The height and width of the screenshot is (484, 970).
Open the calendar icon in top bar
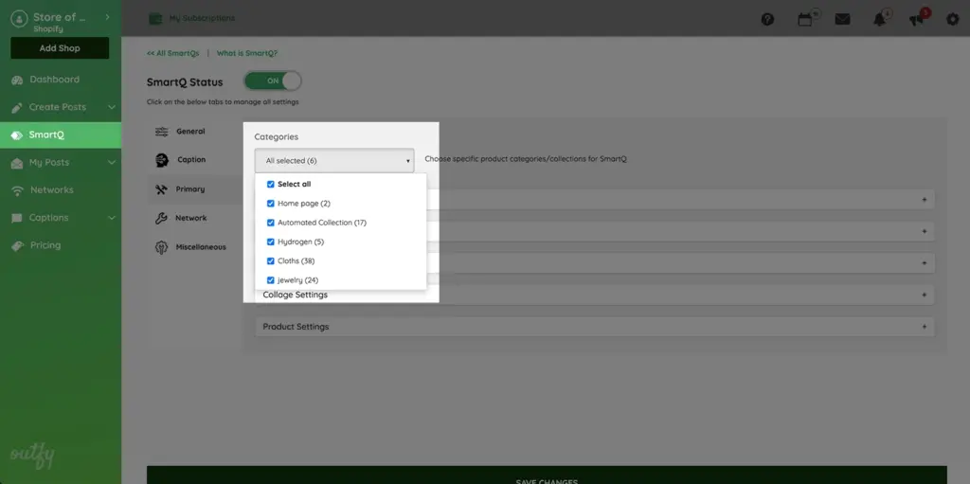tap(805, 19)
